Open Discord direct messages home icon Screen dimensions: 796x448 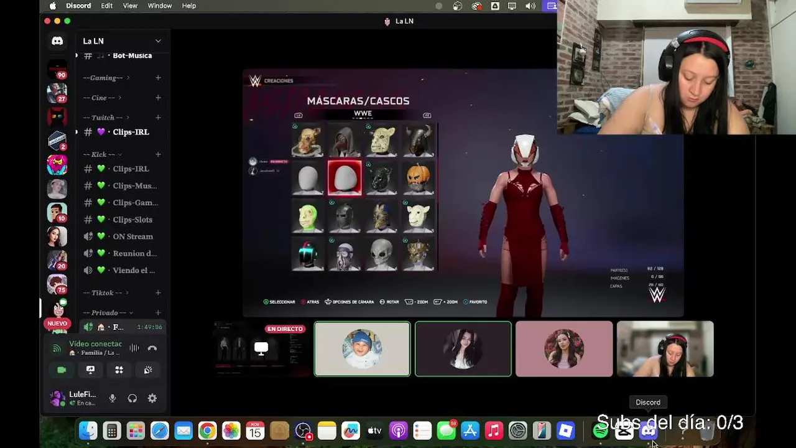coord(57,41)
